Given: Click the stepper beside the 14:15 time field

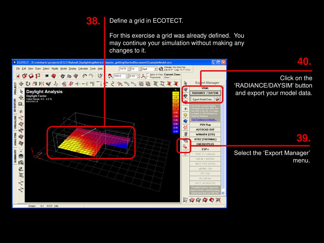Looking at the screenshot, I should pyautogui.click(x=129, y=69).
